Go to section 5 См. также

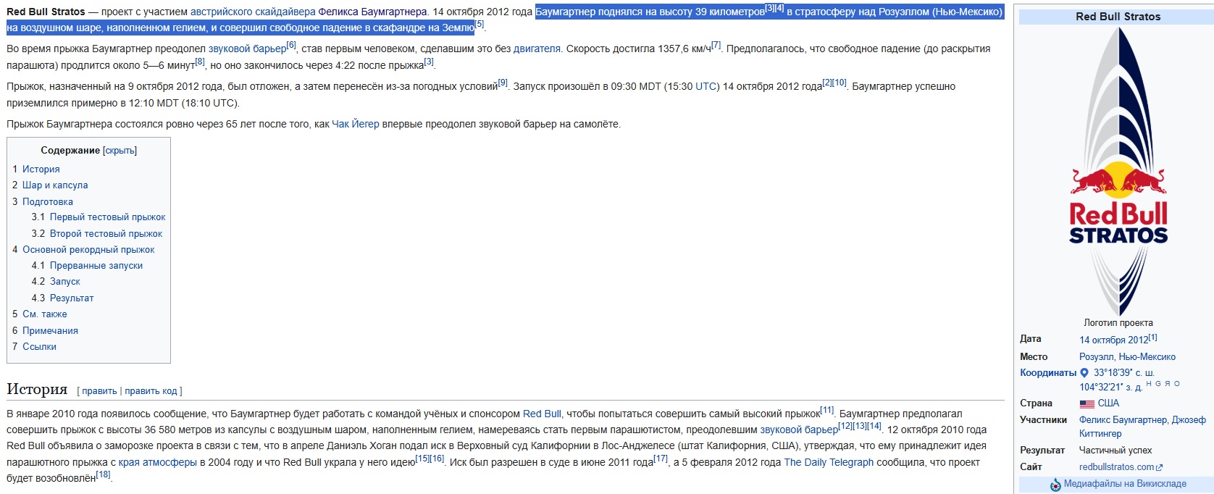tap(45, 314)
